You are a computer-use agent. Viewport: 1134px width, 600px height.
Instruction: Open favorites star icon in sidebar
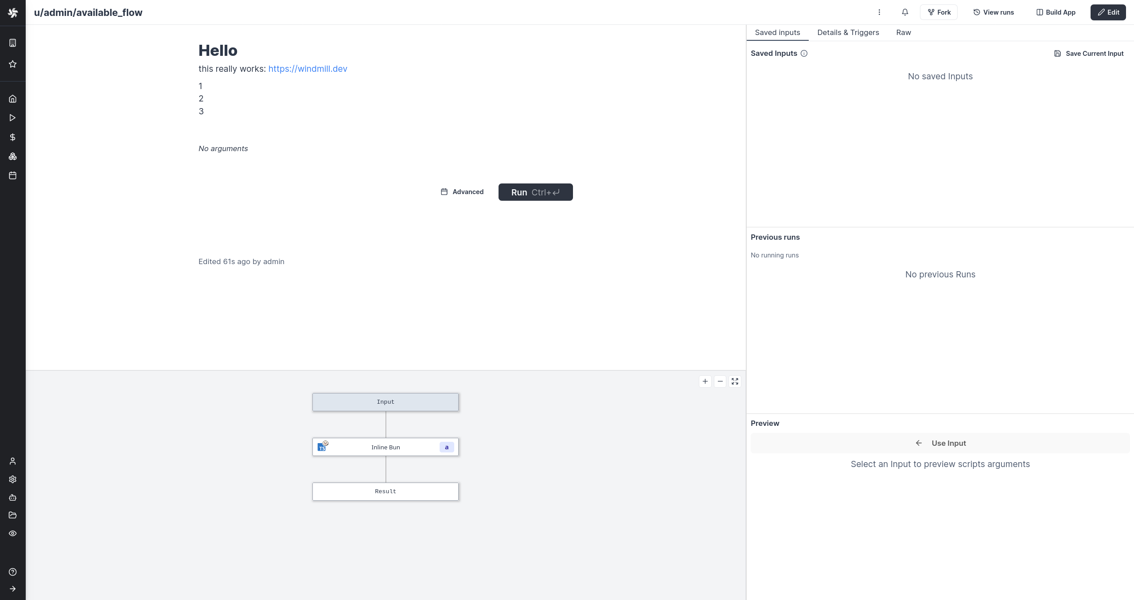[x=13, y=64]
